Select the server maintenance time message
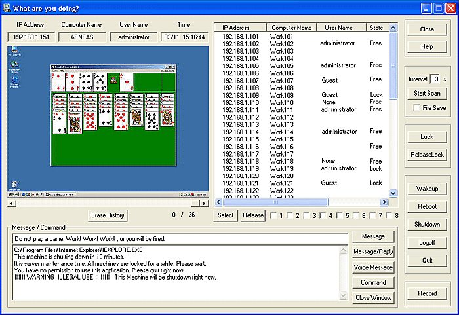 tap(110, 263)
